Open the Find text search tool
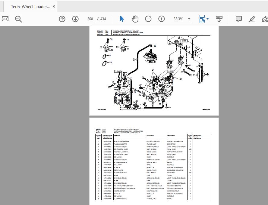This screenshot has width=268, height=205. 18,19
